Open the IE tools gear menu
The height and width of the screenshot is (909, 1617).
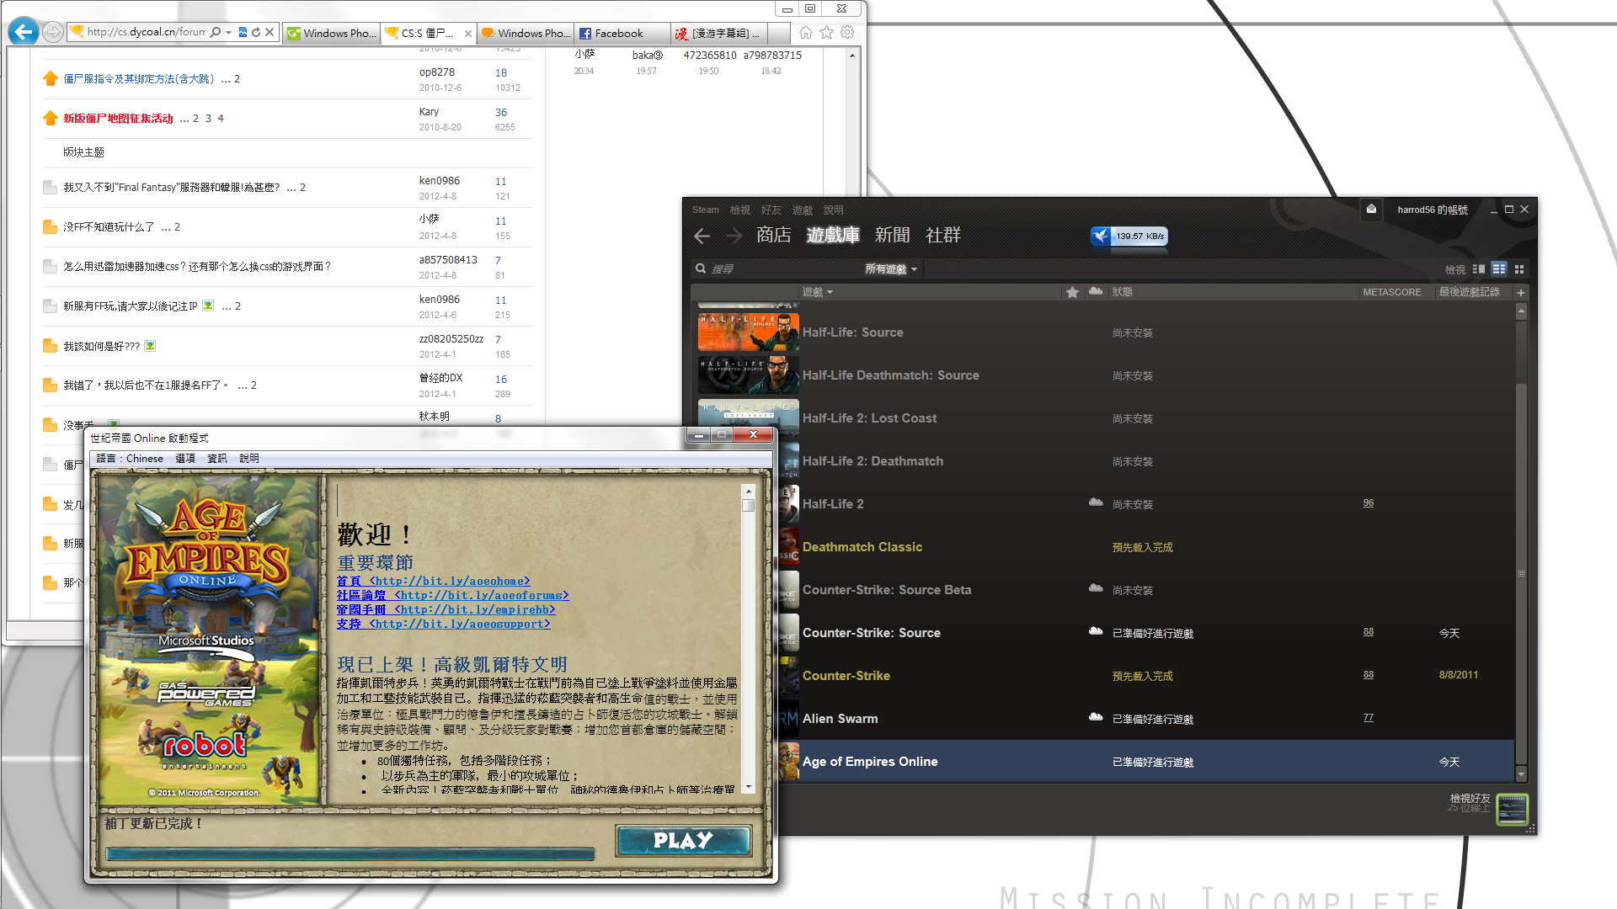(847, 32)
